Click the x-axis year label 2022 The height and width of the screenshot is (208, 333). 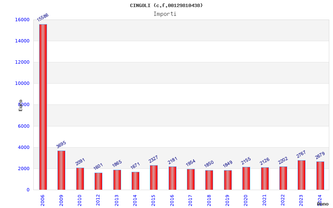pyautogui.click(x=283, y=201)
